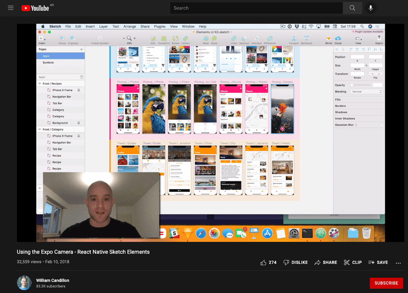Screen dimensions: 408x293
Task: Select the Photography Camera artboard thumbnail
Action: click(282, 109)
